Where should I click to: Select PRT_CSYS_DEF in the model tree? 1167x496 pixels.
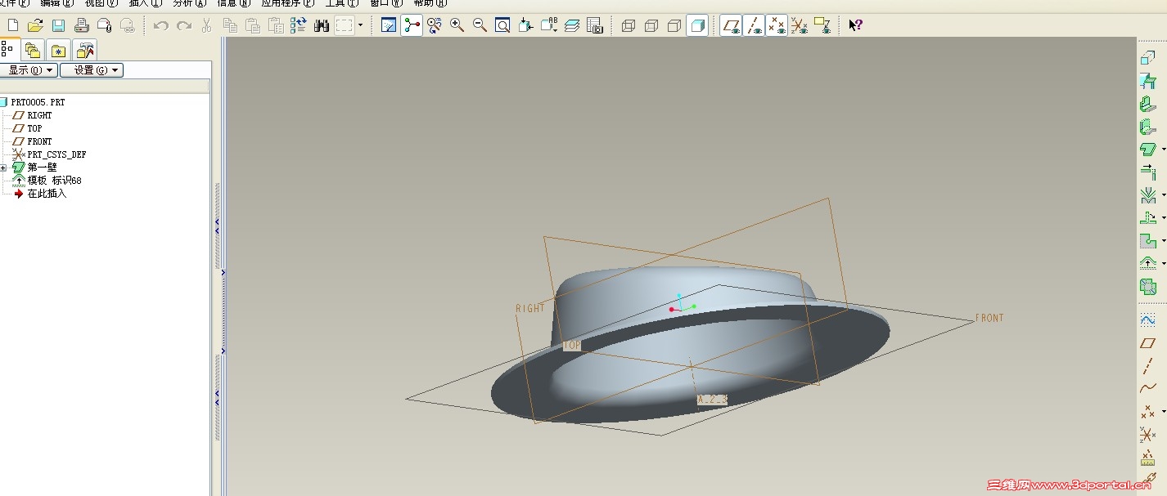[56, 154]
